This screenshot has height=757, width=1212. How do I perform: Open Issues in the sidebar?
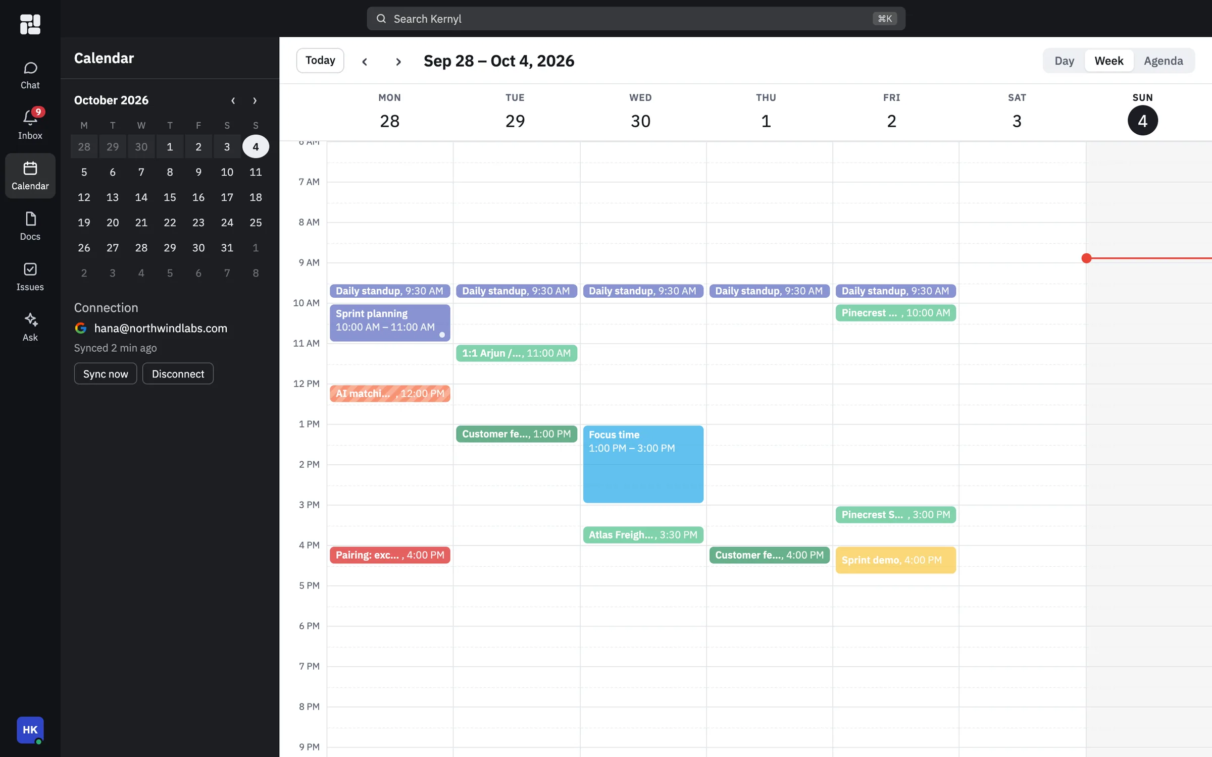(30, 277)
